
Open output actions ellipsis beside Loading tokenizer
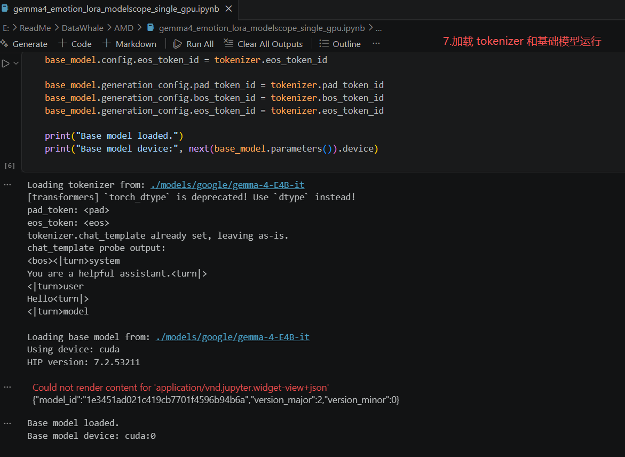pyautogui.click(x=7, y=185)
